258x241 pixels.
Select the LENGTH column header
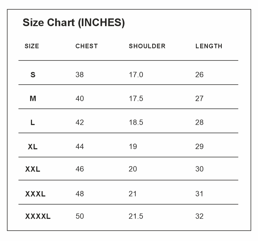(x=209, y=46)
